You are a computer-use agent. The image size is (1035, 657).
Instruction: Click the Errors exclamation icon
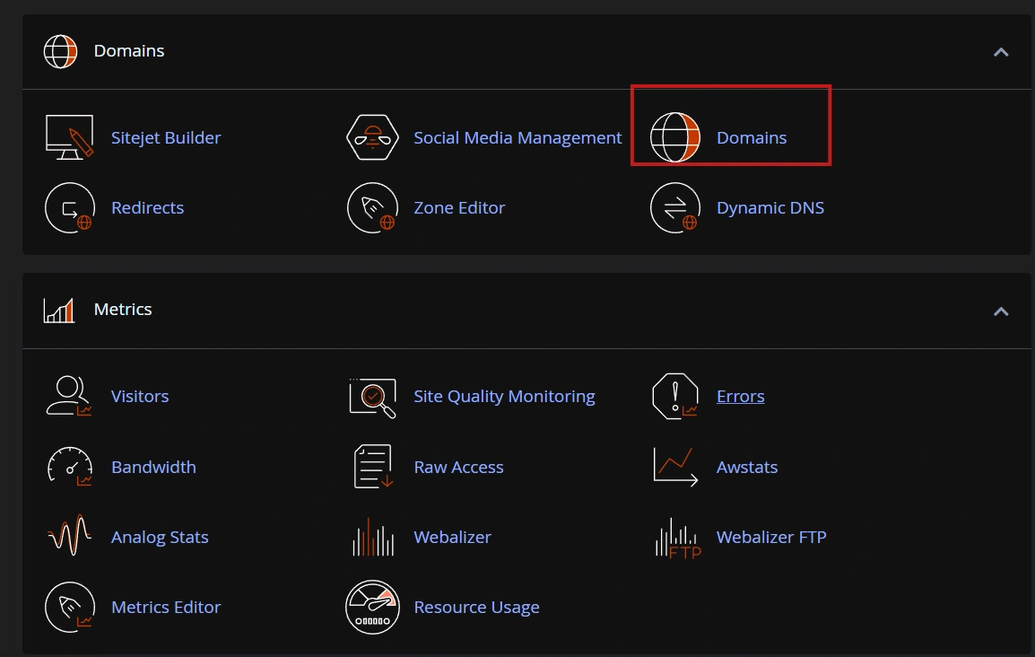(x=674, y=396)
